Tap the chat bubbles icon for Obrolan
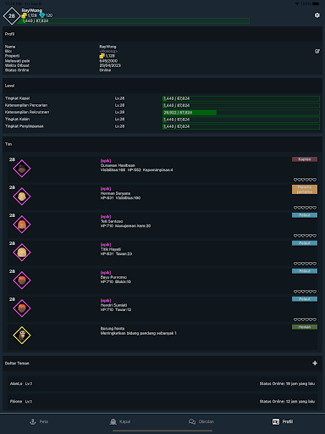 coord(192,421)
